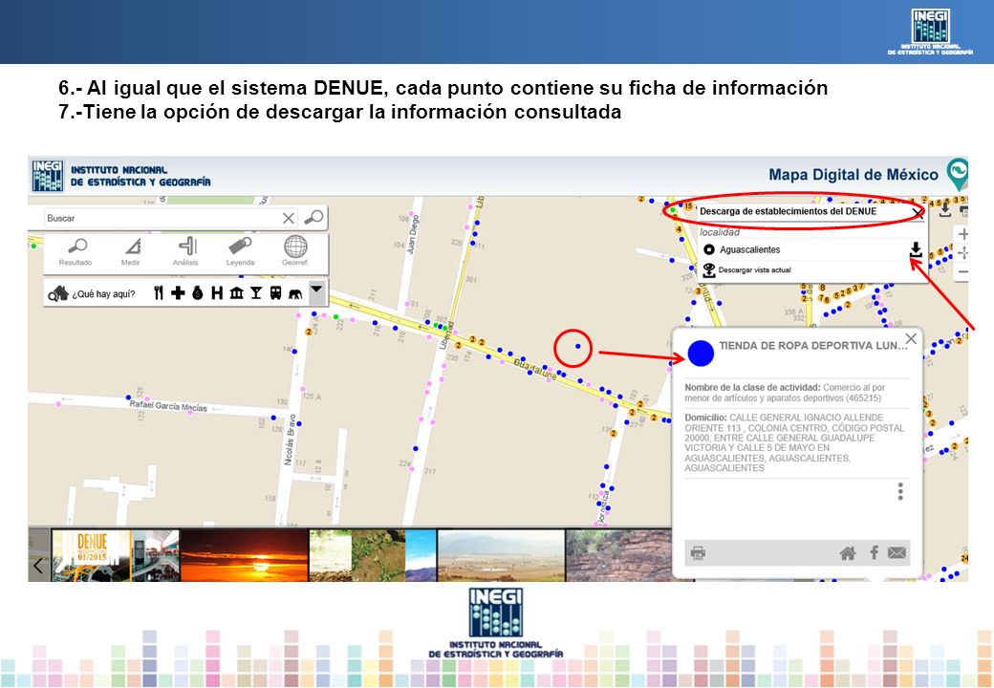Screen dimensions: 994x688
Task: Click Descargar vista actual
Action: (747, 269)
